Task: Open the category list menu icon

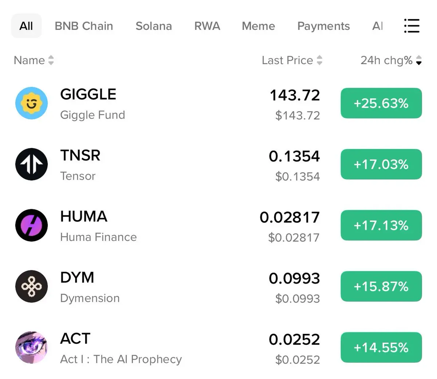Action: [412, 26]
